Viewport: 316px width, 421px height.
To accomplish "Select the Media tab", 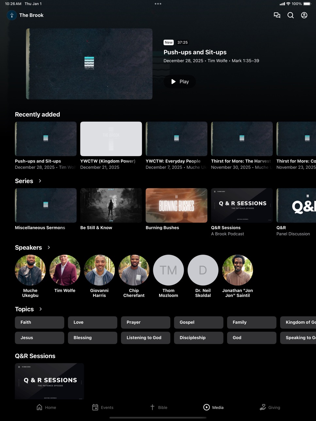I will pyautogui.click(x=213, y=407).
